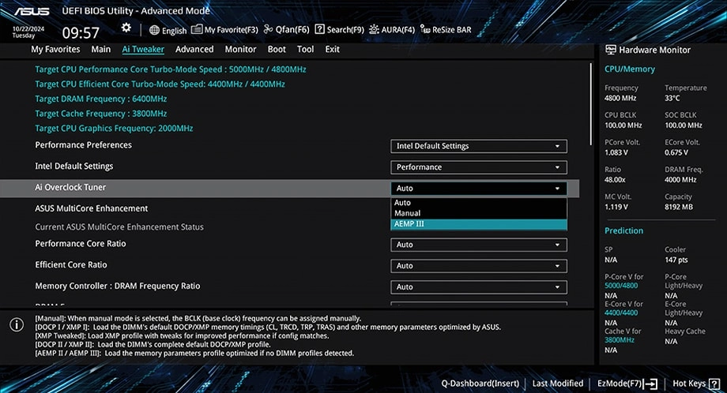Click the Hardware Monitor screen icon
The height and width of the screenshot is (393, 727).
pyautogui.click(x=611, y=50)
